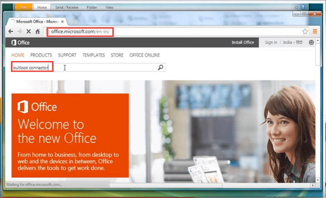This screenshot has width=326, height=198.
Task: Open the STORE navigation item
Action: pyautogui.click(x=117, y=55)
